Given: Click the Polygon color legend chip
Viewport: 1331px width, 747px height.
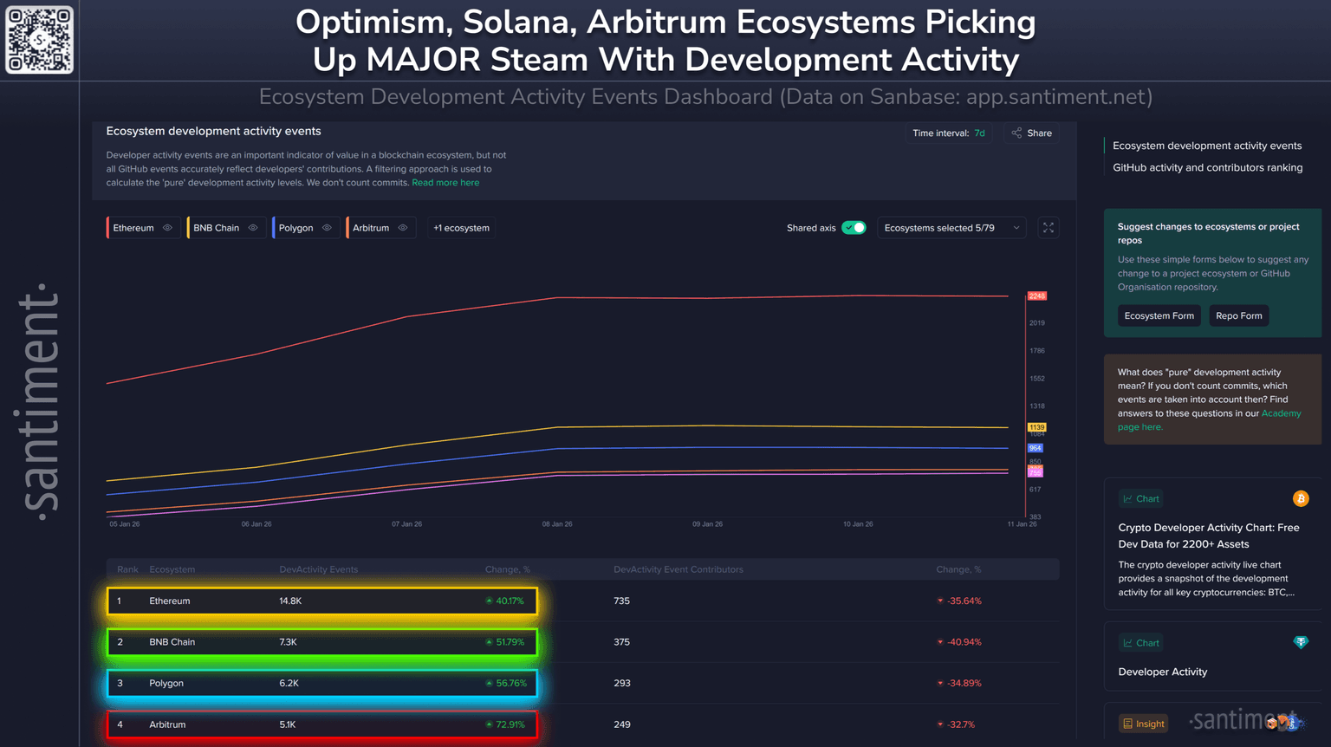Looking at the screenshot, I should (x=295, y=228).
